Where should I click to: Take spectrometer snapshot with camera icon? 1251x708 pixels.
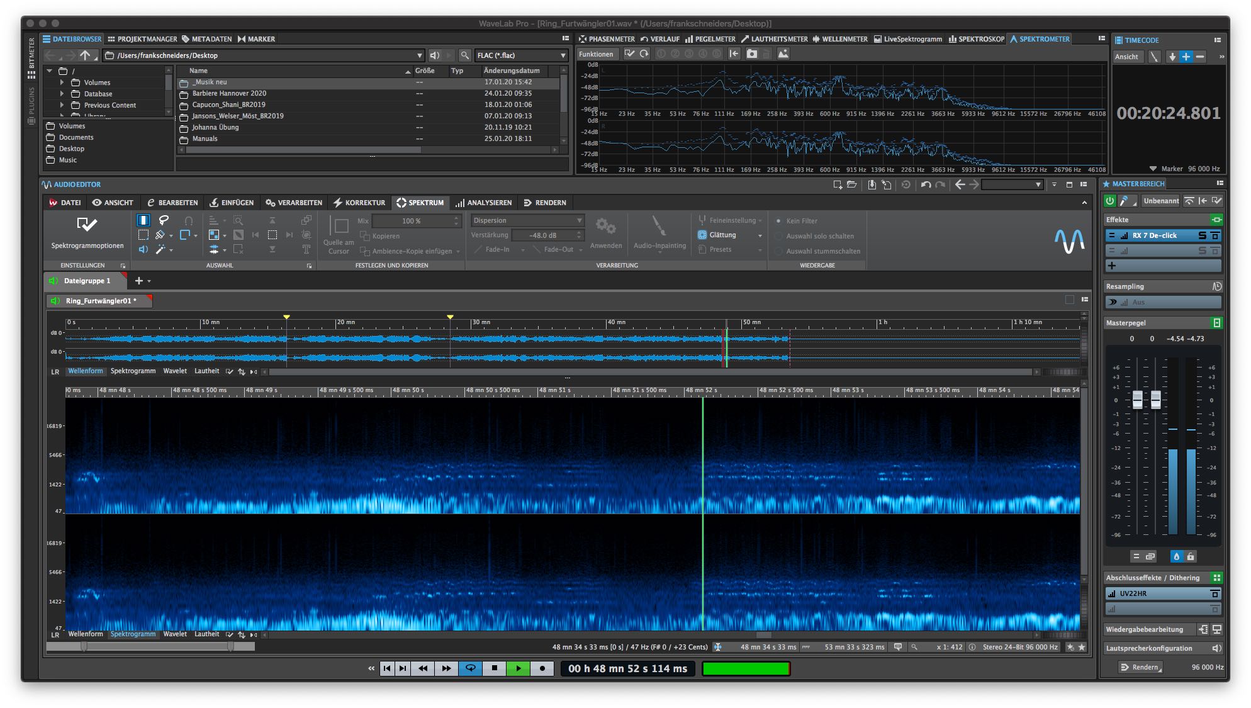point(751,54)
